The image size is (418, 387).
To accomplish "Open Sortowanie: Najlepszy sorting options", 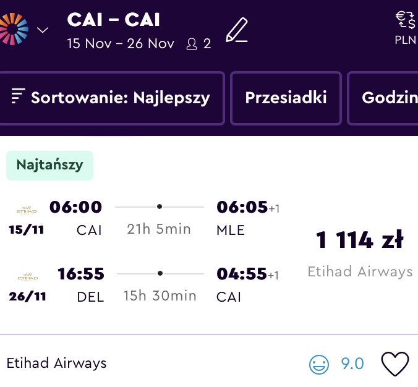I will [111, 98].
